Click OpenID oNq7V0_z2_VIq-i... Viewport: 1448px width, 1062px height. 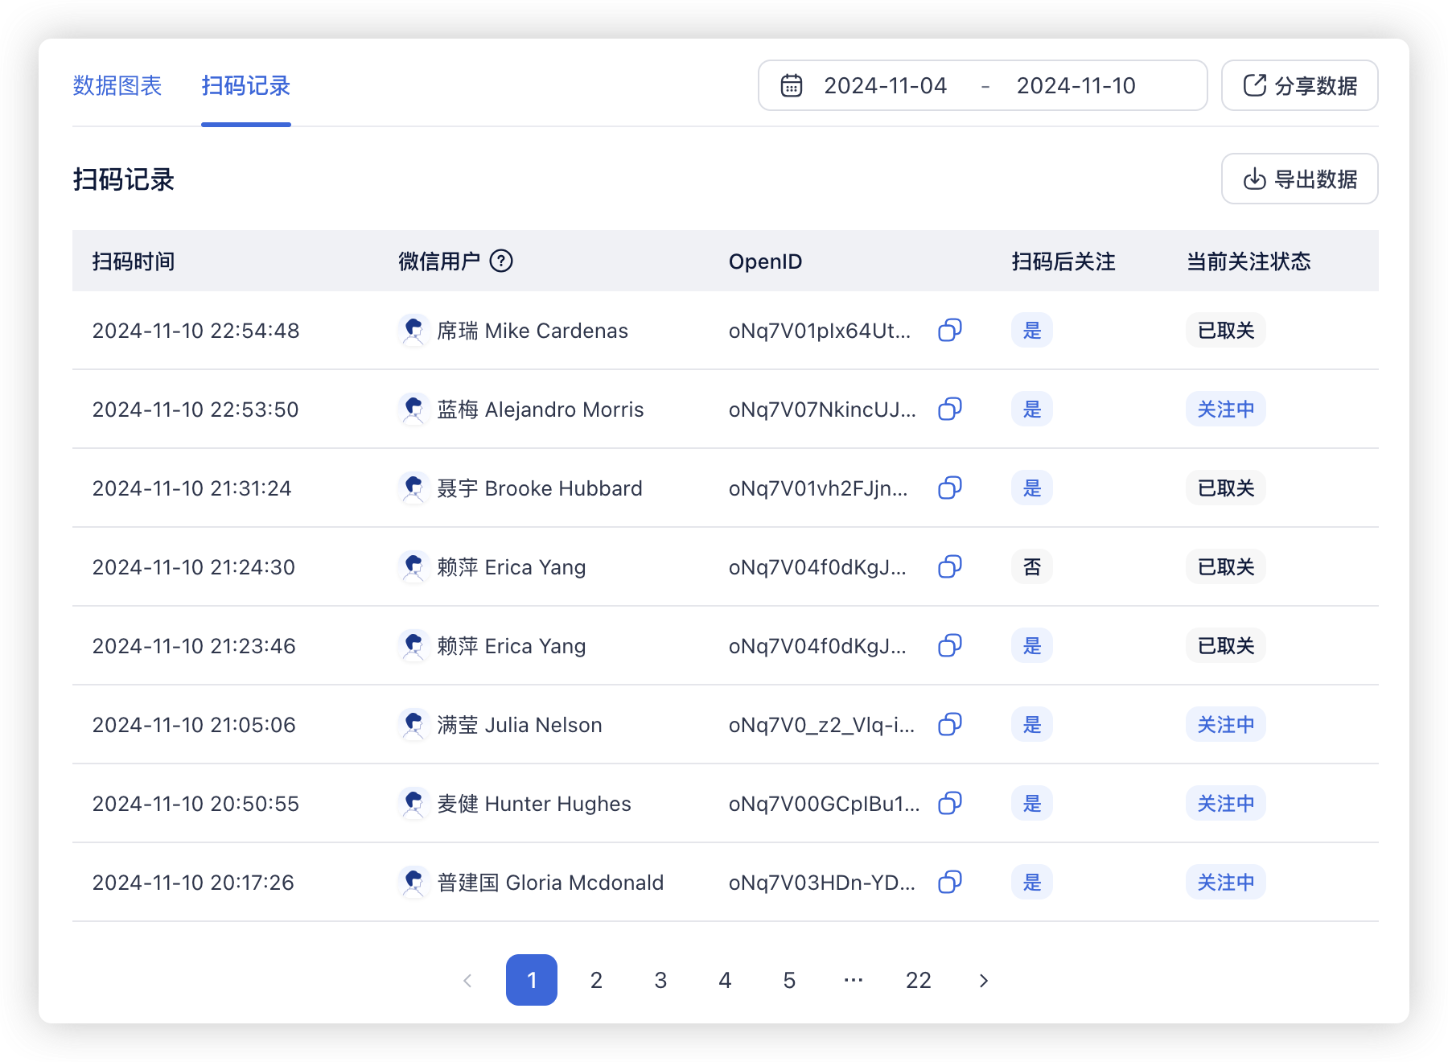coord(821,724)
